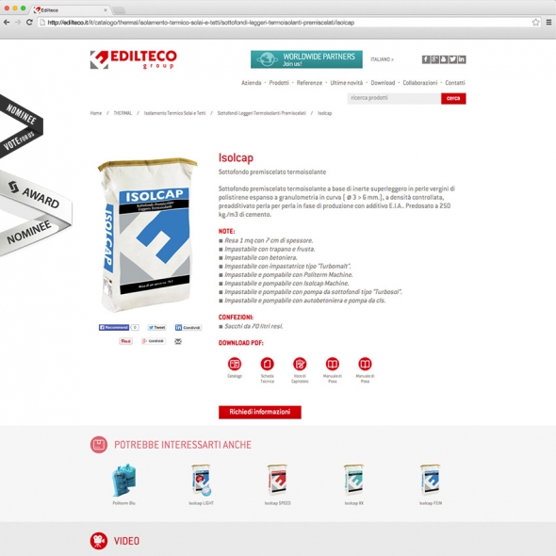This screenshot has width=556, height=556.
Task: Download the Catalogo PDF icon
Action: pos(235,364)
